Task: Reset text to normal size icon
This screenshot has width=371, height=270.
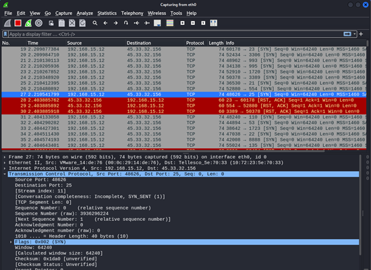Action: 203,23
